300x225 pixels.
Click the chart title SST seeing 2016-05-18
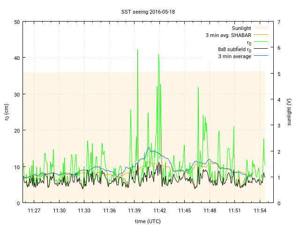tap(150, 11)
